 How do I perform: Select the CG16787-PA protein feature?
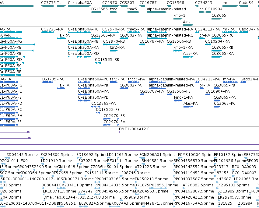tap(142, 94)
